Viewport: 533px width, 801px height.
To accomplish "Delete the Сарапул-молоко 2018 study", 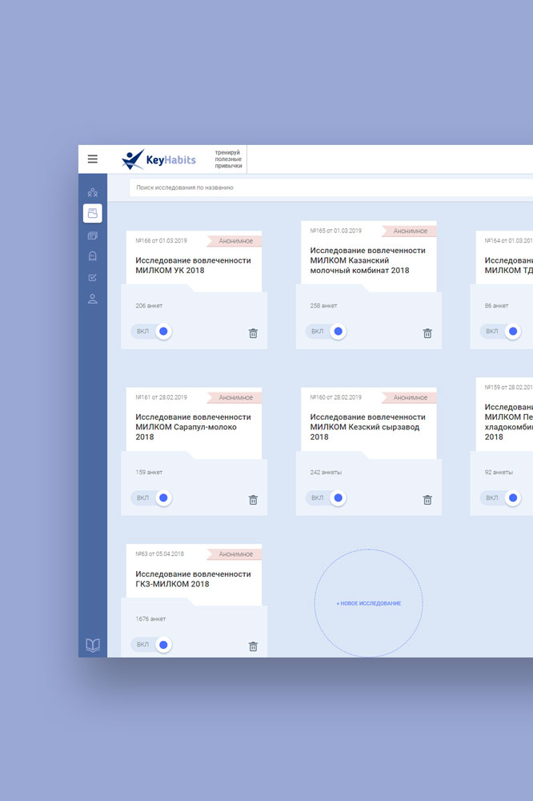I will coord(253,500).
